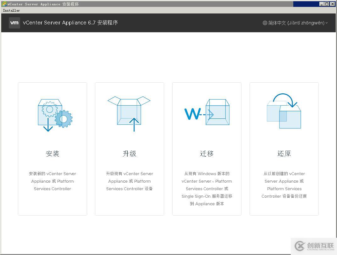Select the 安装 card title
The height and width of the screenshot is (255, 337).
point(52,154)
